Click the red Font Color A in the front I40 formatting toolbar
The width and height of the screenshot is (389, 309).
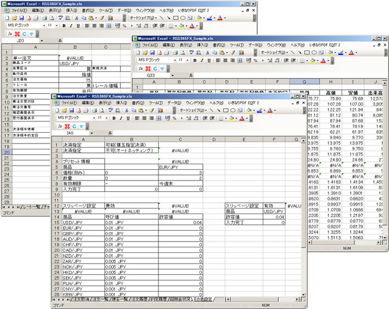(x=242, y=118)
